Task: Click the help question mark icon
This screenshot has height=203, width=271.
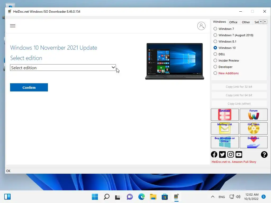Action: coord(264,154)
